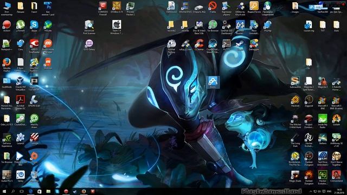Launch Skype from the desktop shortcut
This screenshot has height=195, width=347.
[x=34, y=26]
